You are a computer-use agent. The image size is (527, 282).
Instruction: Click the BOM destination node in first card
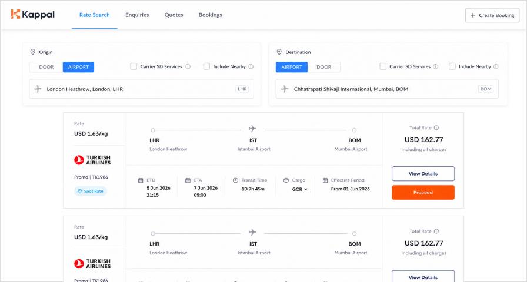[354, 130]
